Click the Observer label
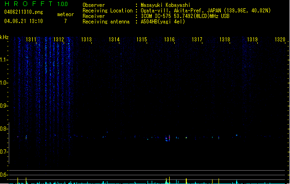290x184 pixels. 94,5
